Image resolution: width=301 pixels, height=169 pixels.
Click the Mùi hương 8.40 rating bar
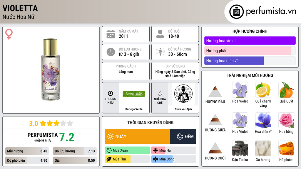coord(27,151)
